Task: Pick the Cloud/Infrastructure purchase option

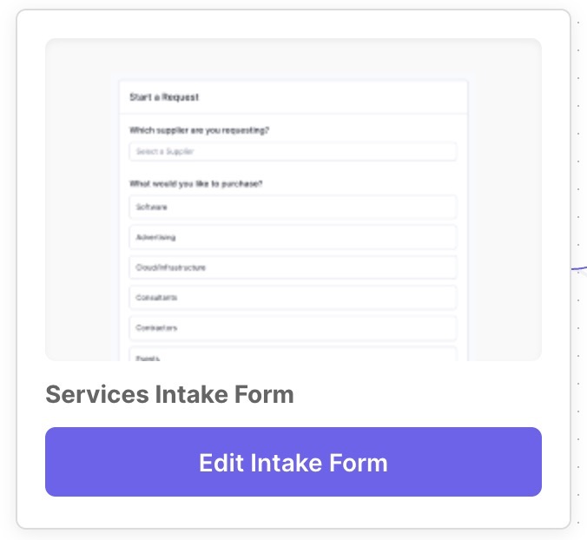Action: click(x=293, y=267)
